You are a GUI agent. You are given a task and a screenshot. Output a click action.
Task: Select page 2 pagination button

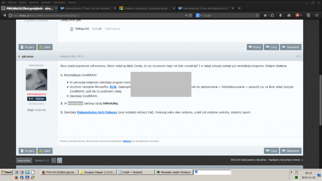tap(60, 161)
